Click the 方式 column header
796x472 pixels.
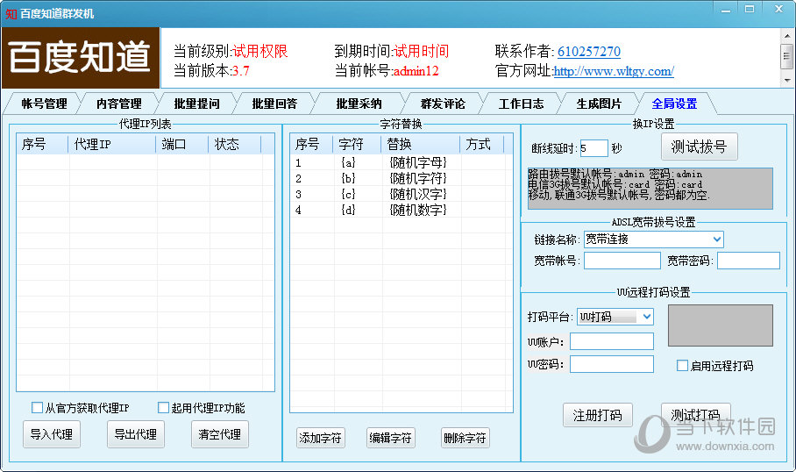click(x=482, y=144)
